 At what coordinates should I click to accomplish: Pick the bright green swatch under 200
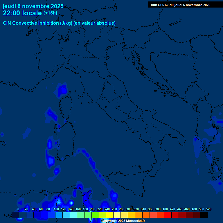pos(95,215)
